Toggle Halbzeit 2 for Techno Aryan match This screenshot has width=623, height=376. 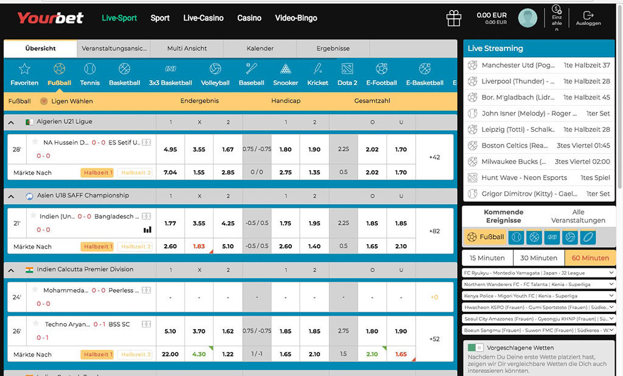coord(135,355)
